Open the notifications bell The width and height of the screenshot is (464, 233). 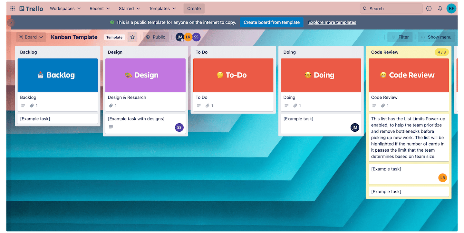click(x=440, y=9)
